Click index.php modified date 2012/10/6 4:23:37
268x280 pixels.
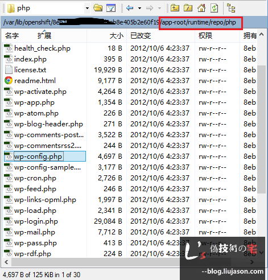160,59
